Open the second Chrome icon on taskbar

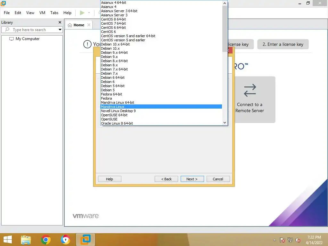pos(65,240)
